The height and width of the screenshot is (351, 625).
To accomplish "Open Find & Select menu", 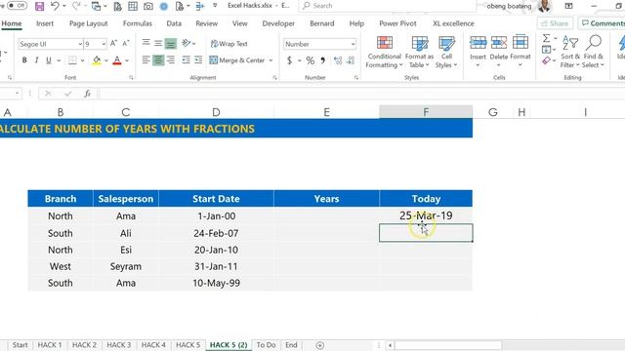I will point(593,52).
